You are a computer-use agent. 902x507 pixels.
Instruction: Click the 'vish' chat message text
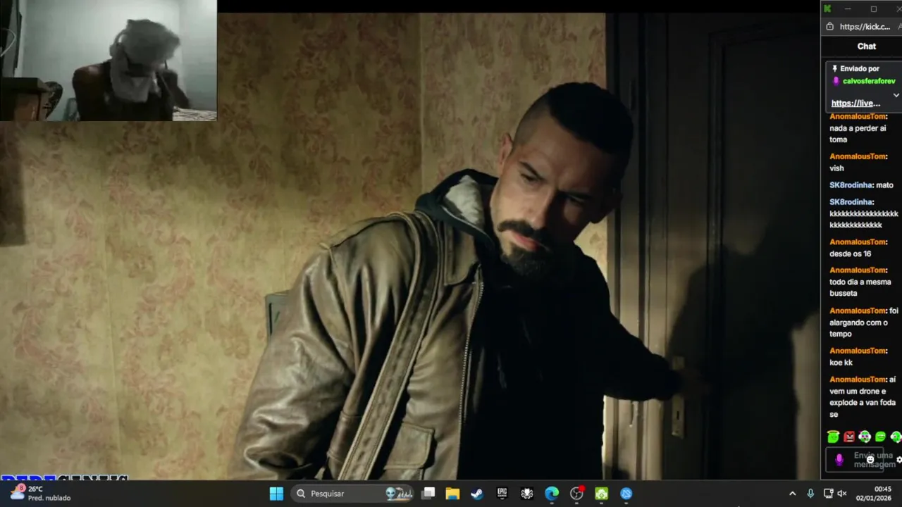tap(836, 168)
